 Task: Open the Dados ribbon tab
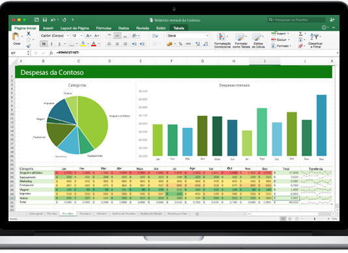[124, 28]
